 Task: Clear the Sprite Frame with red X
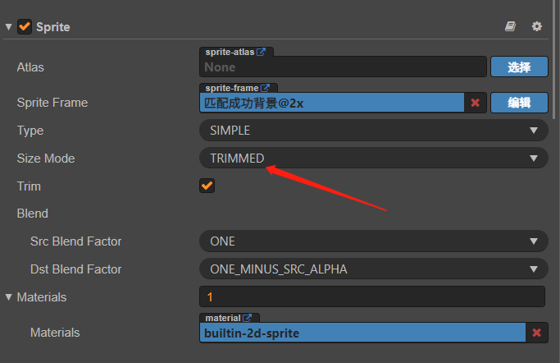(x=475, y=103)
